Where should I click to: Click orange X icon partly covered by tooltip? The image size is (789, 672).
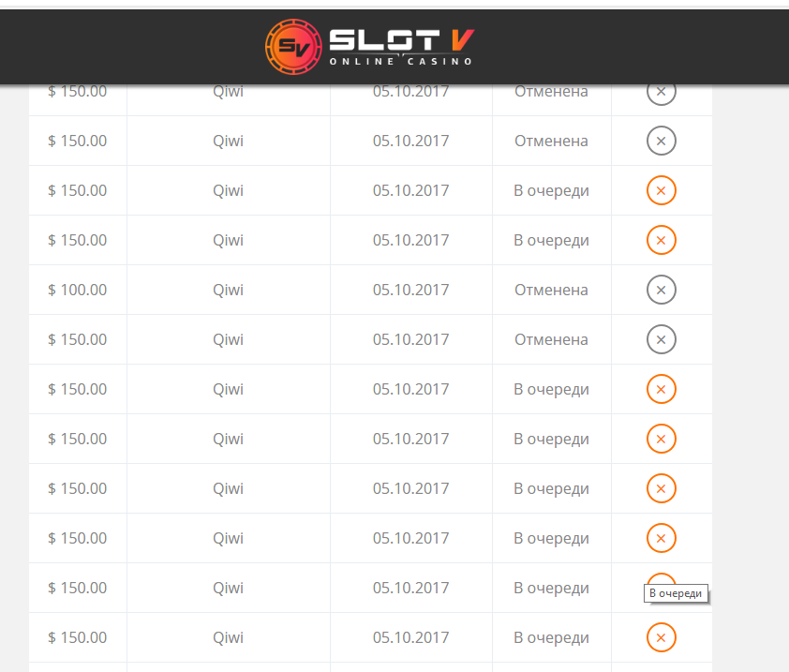coord(661,580)
